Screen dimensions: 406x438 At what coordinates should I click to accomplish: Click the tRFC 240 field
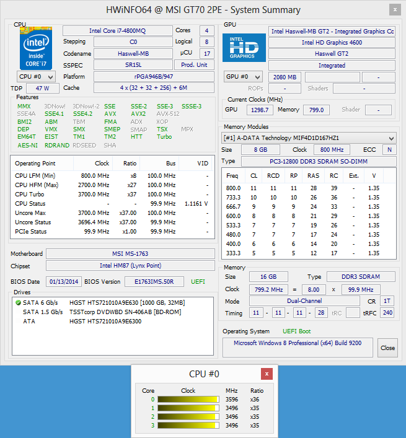[387, 313]
